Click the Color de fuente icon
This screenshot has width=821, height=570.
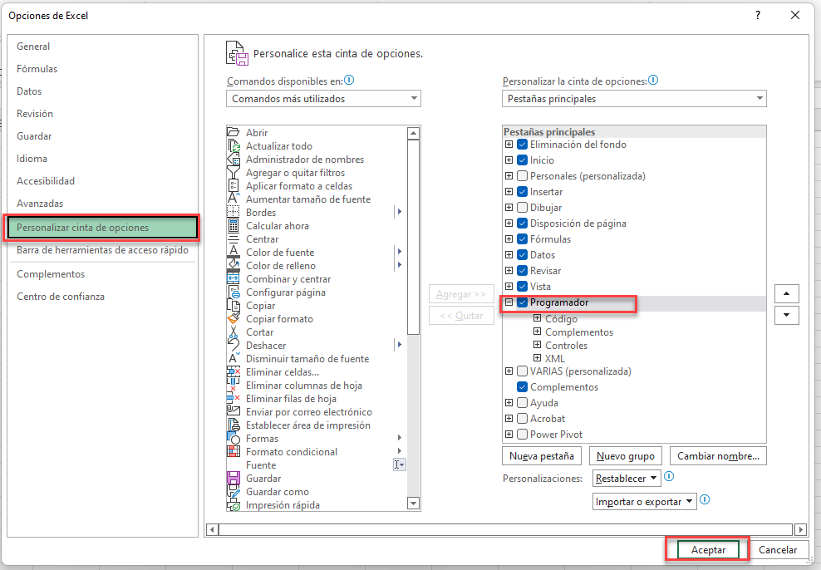click(x=233, y=252)
